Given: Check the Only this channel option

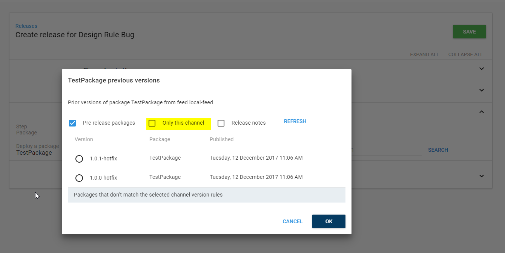Looking at the screenshot, I should (x=152, y=123).
